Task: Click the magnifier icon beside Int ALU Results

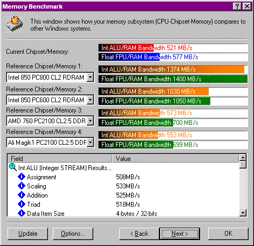Action: [13, 167]
